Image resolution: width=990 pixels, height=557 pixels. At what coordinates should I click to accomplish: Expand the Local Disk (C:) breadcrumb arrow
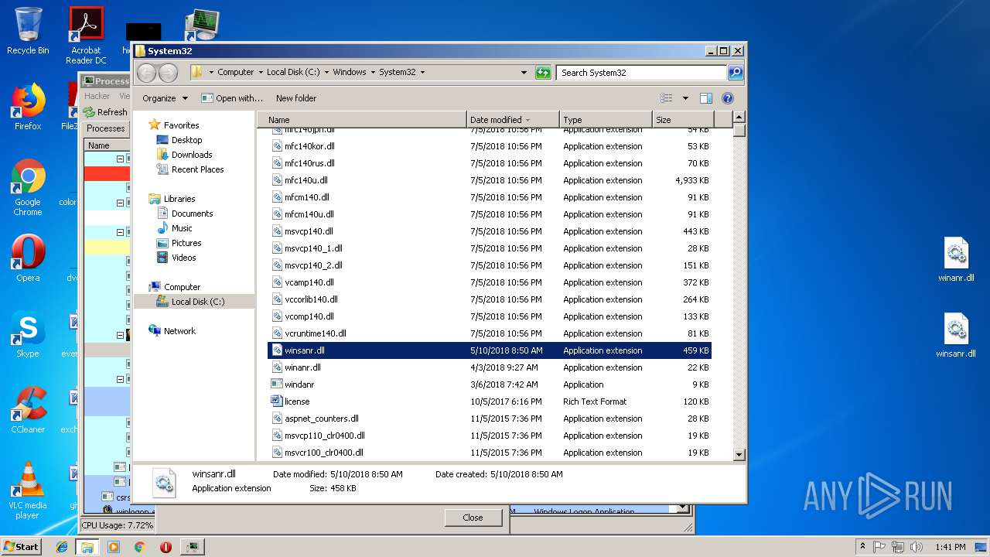point(326,73)
